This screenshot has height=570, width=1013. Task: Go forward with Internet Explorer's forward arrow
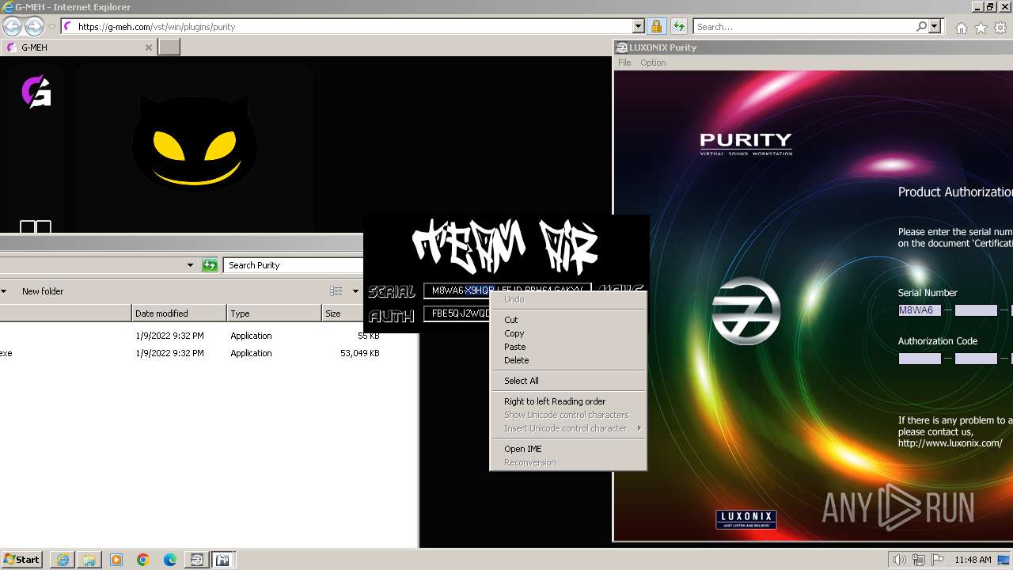(x=34, y=26)
